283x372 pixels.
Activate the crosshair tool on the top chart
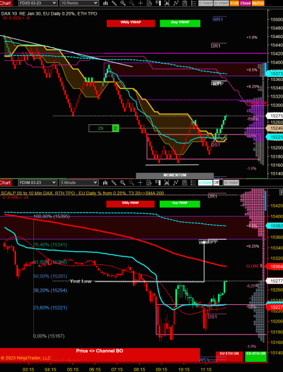click(x=141, y=3)
